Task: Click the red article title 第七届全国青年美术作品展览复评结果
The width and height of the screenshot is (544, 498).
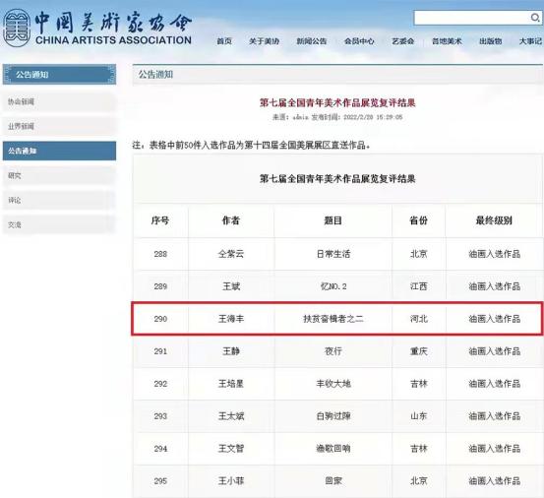Action: pyautogui.click(x=337, y=102)
